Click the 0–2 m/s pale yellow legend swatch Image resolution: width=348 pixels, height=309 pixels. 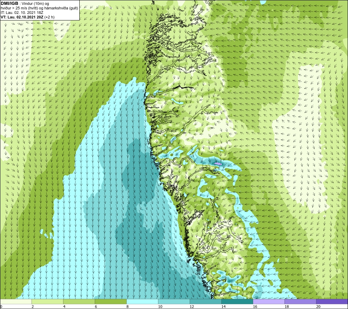coord(16,301)
